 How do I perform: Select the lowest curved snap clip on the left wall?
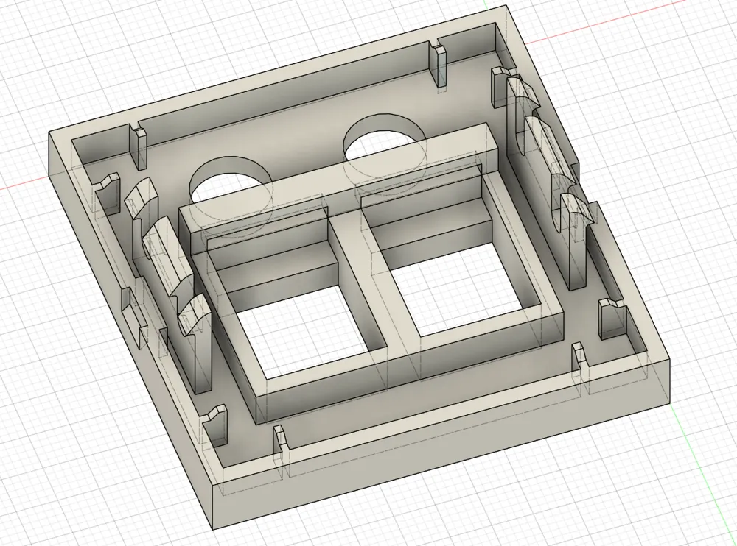point(195,346)
